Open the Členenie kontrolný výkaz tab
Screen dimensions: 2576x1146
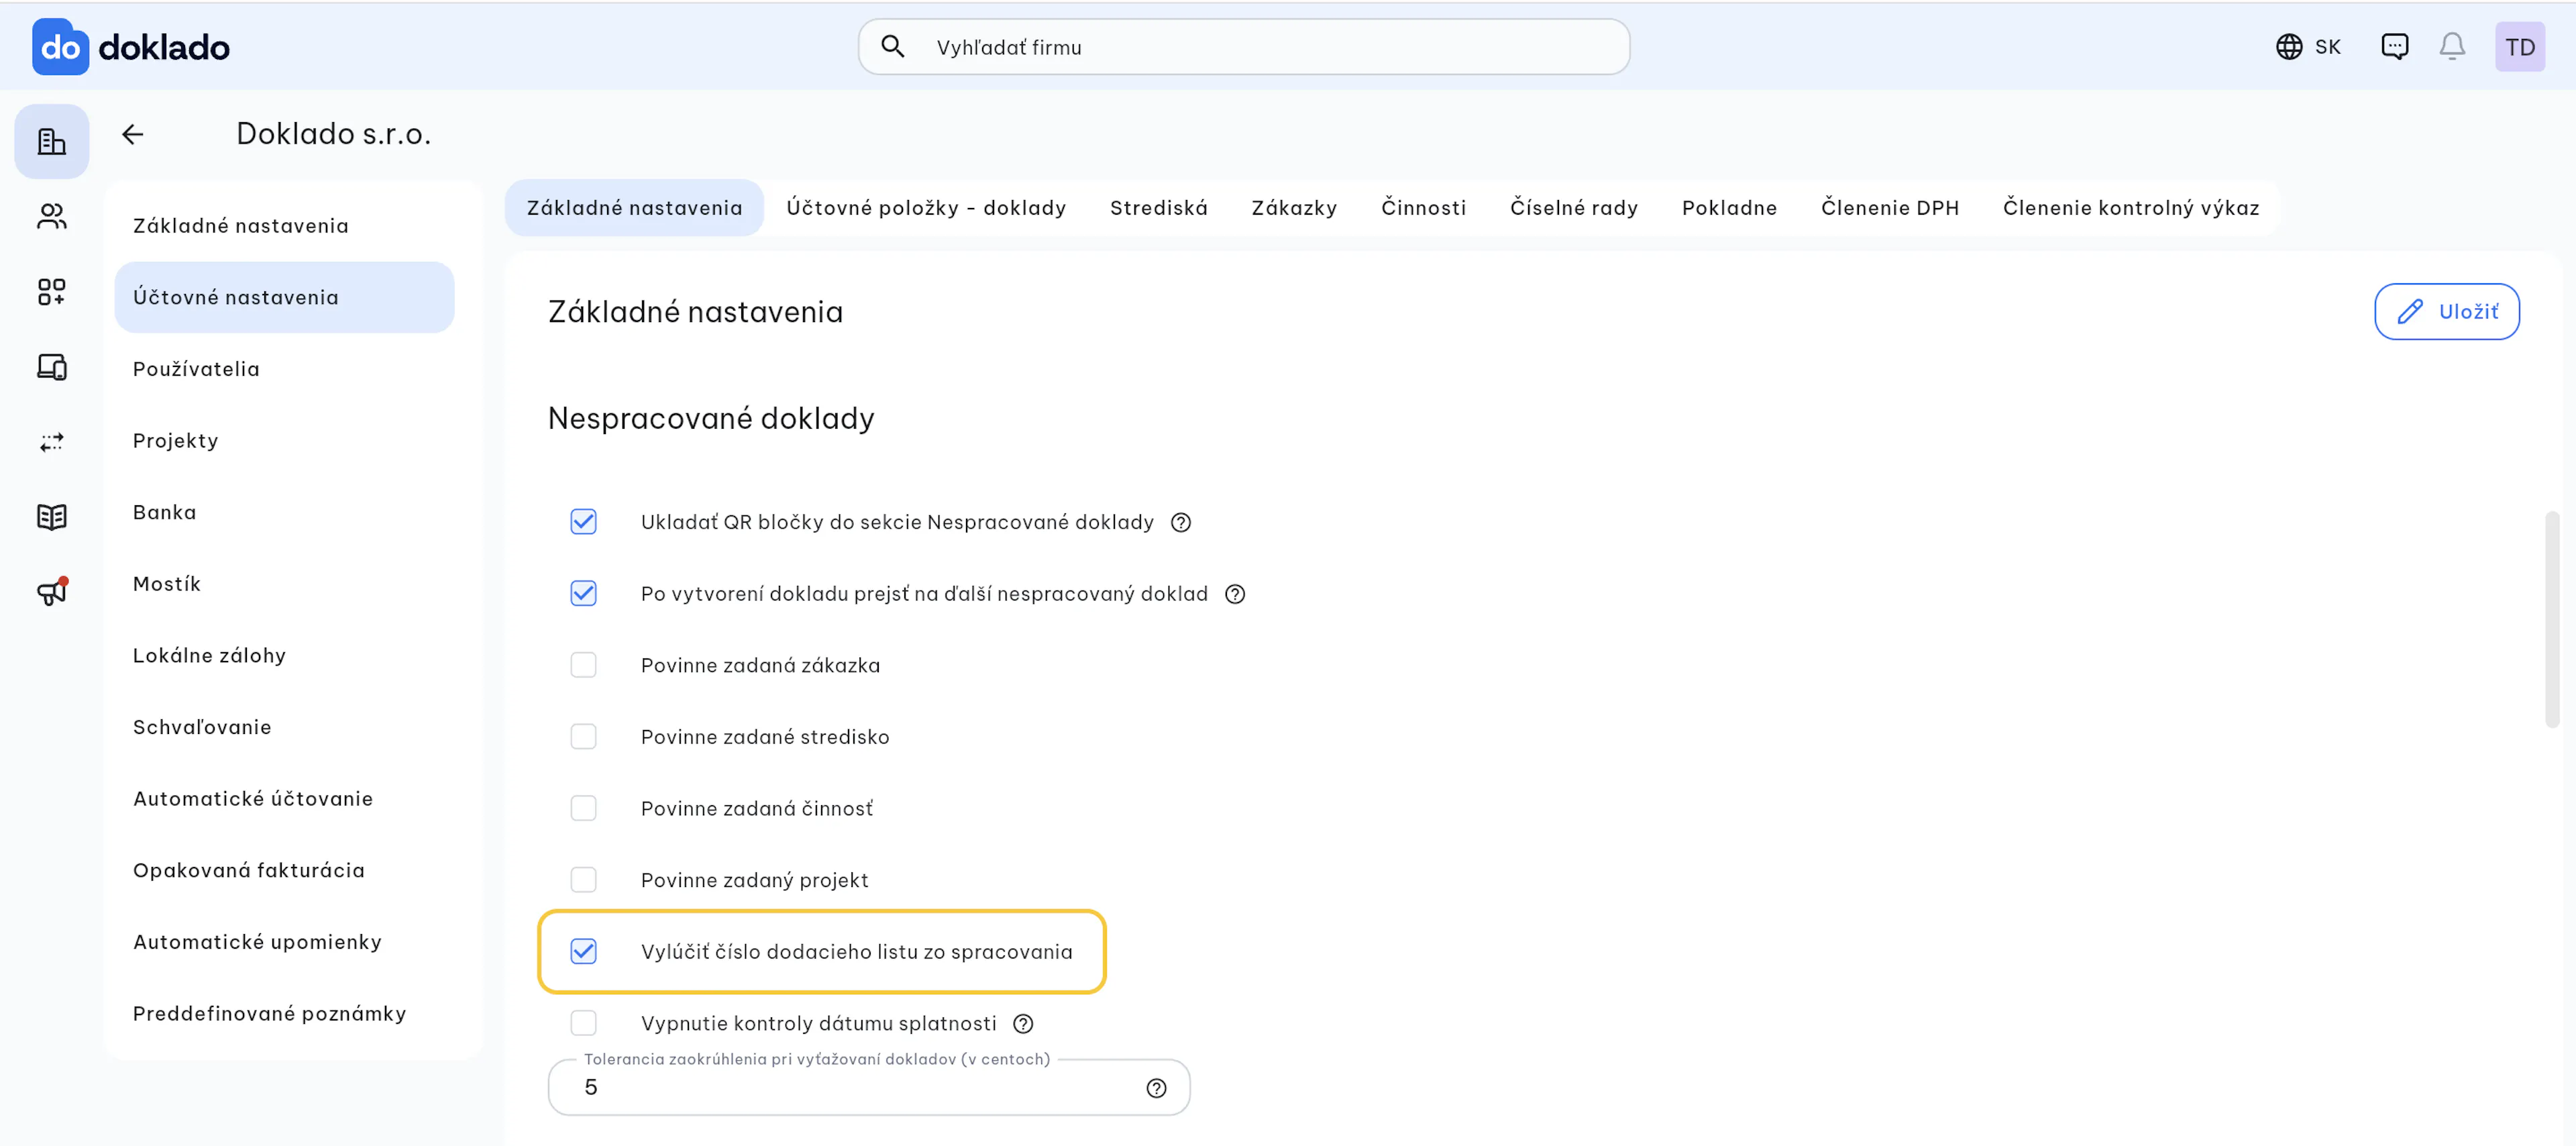tap(2131, 208)
